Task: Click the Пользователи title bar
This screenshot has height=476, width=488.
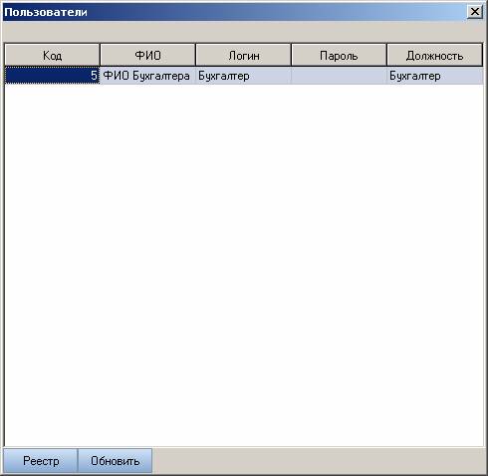Action: point(232,12)
